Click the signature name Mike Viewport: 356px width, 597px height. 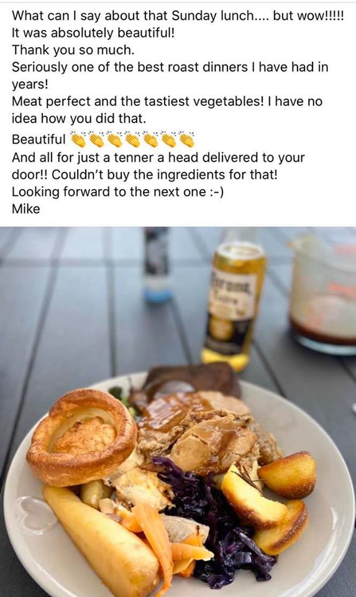[x=26, y=209]
